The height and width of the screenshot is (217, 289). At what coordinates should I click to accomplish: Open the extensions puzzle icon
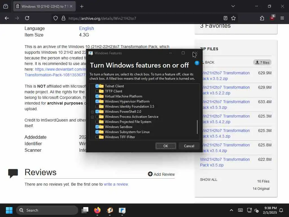(x=262, y=18)
